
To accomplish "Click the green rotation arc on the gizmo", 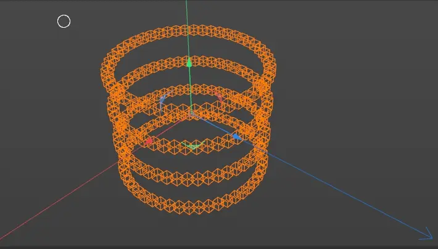I will 192,145.
